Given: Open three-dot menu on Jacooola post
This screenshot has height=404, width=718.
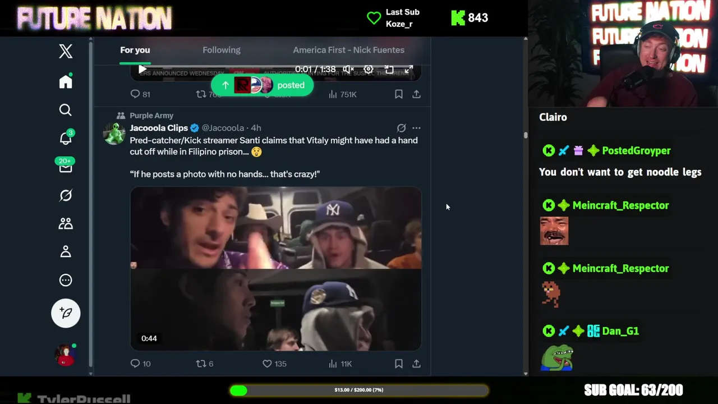Looking at the screenshot, I should click(416, 128).
